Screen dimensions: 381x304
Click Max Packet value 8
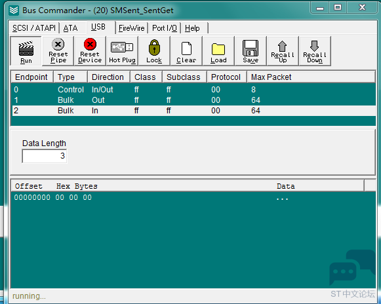click(x=253, y=90)
